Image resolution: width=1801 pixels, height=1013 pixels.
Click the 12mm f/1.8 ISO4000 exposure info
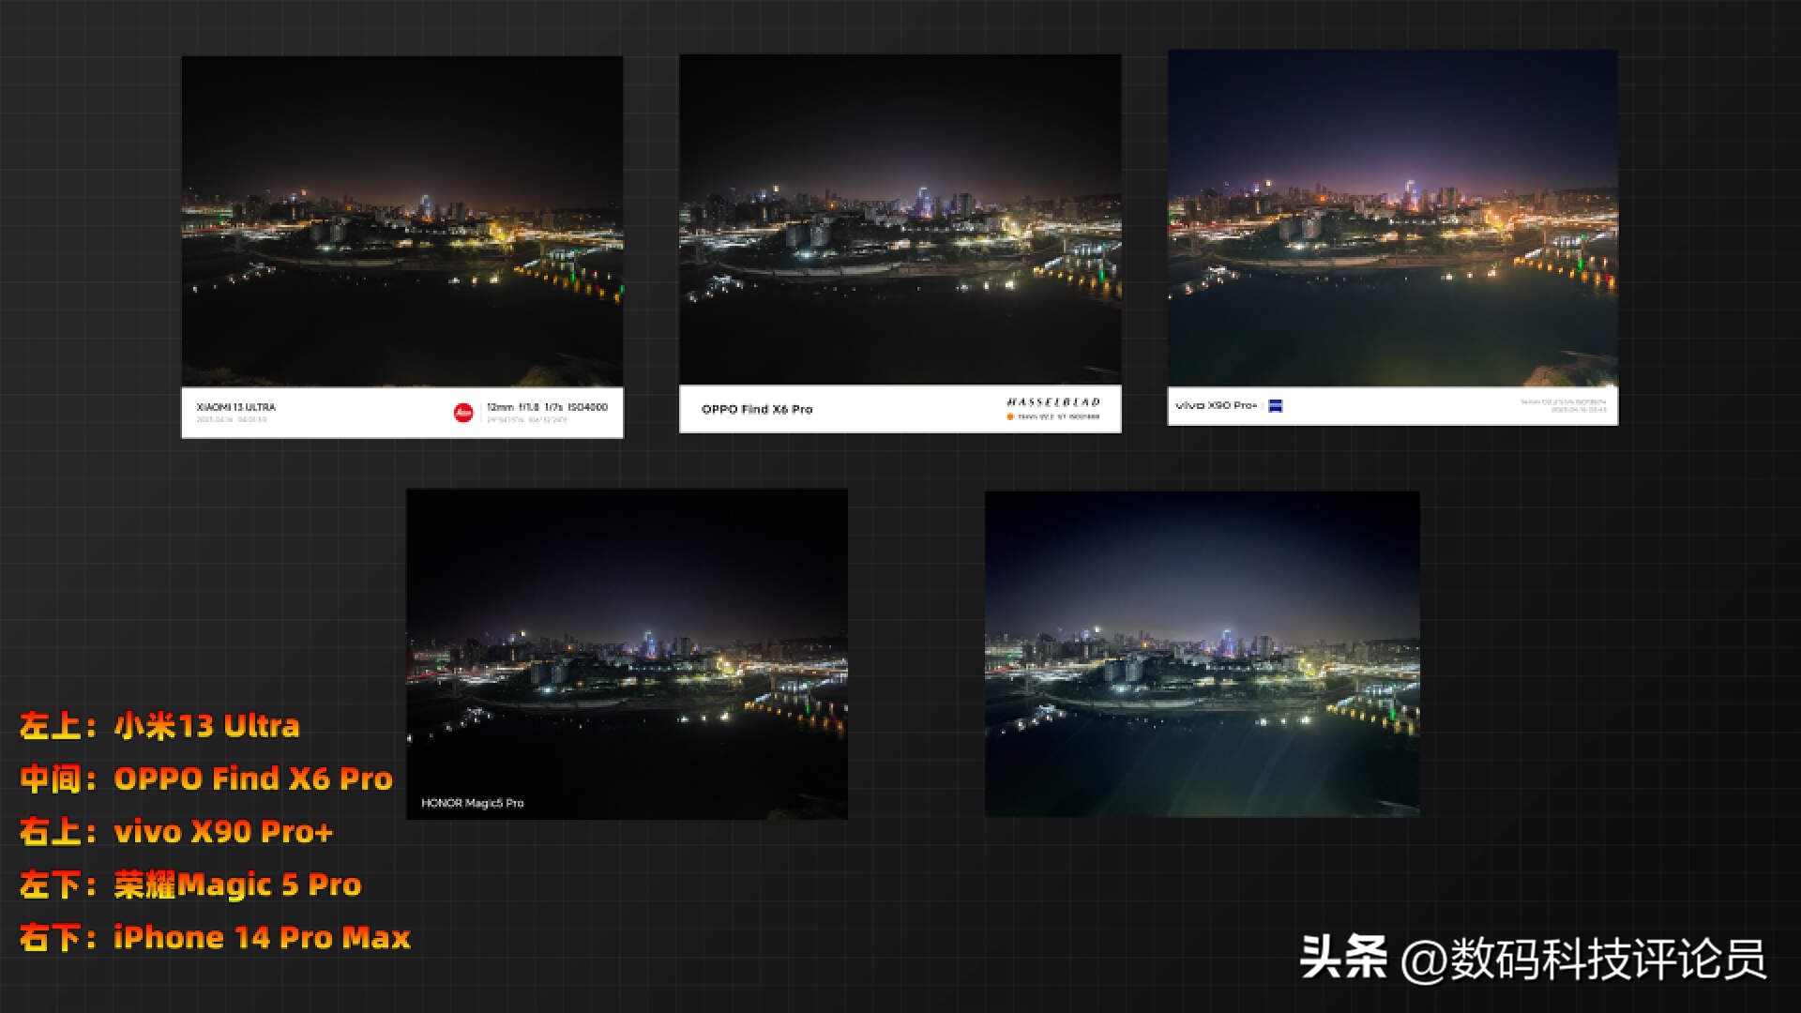[x=547, y=407]
